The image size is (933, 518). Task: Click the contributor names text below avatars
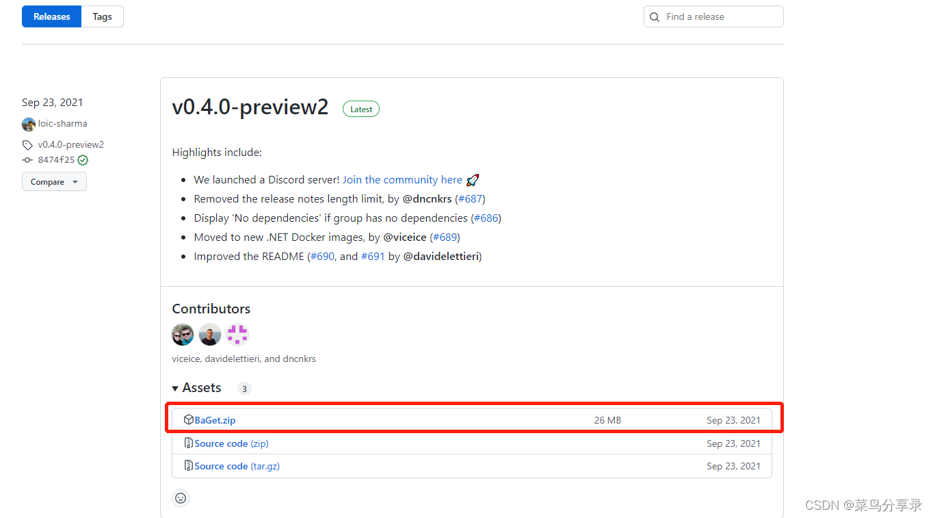click(x=244, y=359)
